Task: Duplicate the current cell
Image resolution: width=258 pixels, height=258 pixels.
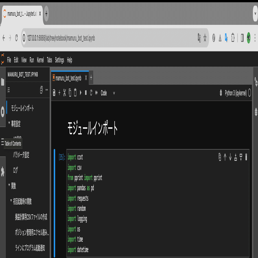Action: [220, 158]
